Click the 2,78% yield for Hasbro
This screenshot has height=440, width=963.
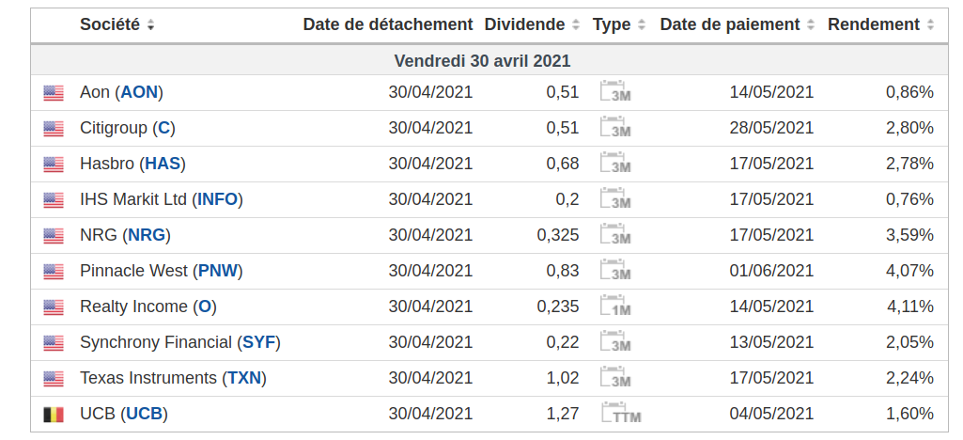pos(909,164)
